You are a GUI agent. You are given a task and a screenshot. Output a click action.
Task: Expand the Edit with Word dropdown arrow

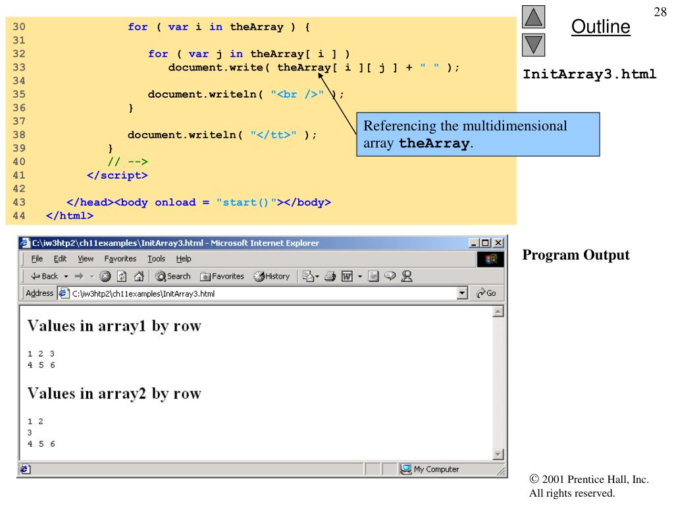(x=360, y=276)
